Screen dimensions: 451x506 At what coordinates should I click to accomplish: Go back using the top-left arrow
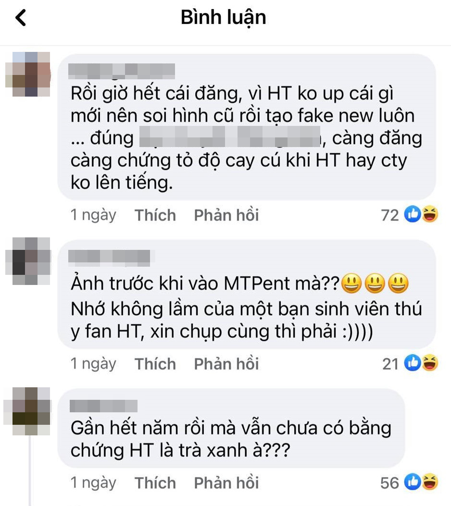pos(21,17)
